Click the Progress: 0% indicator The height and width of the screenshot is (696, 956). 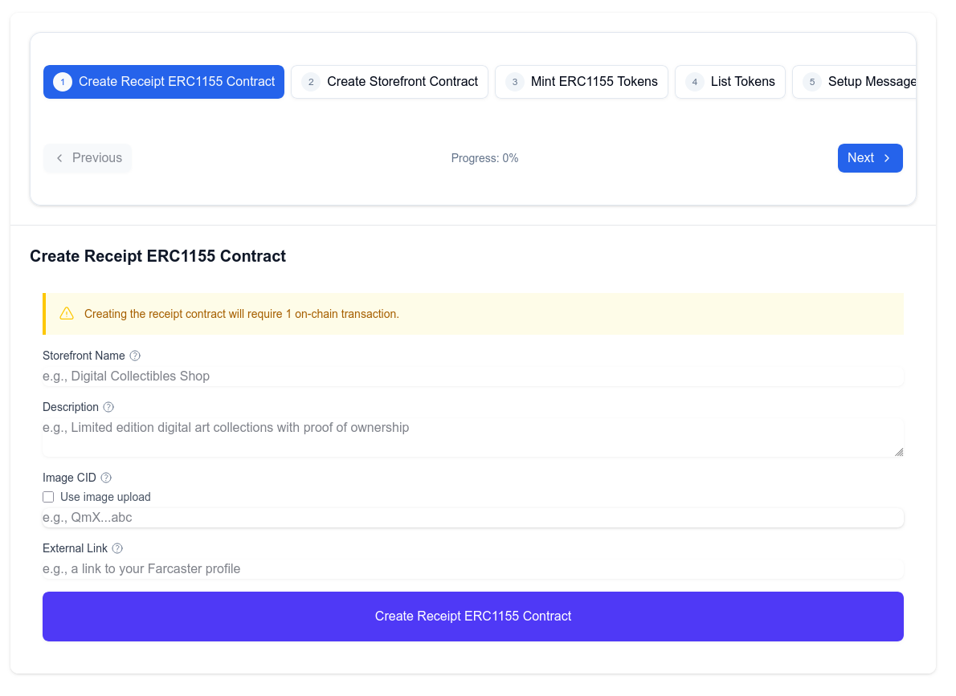click(484, 157)
